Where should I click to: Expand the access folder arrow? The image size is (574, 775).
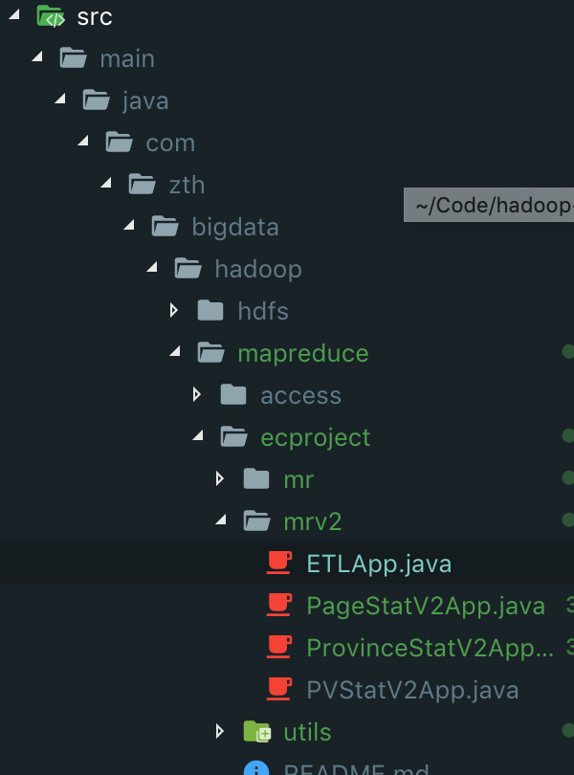pyautogui.click(x=196, y=395)
